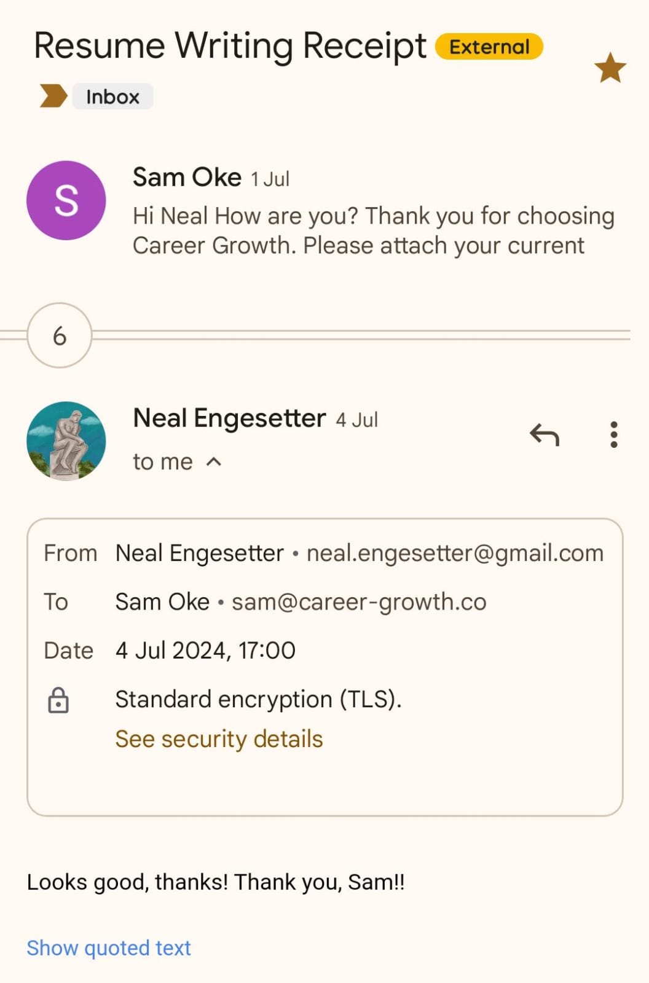Tap the lock encryption icon
Image resolution: width=649 pixels, height=983 pixels.
58,700
